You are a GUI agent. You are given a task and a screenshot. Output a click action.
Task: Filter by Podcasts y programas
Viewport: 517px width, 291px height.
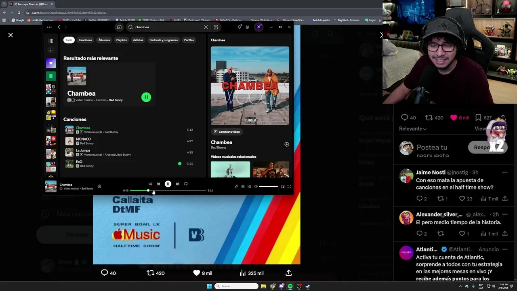(164, 40)
